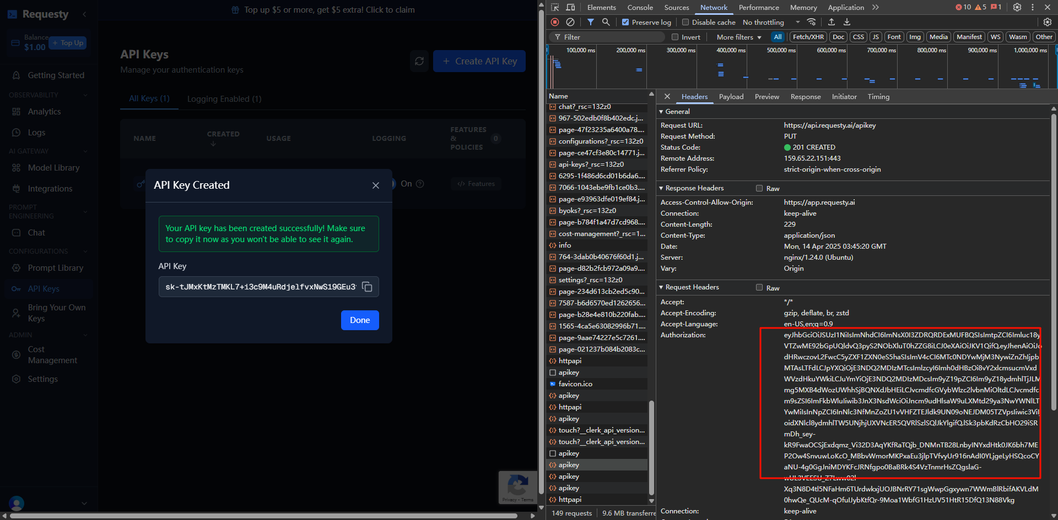Open the network search magnifier icon
This screenshot has width=1058, height=520.
(606, 22)
